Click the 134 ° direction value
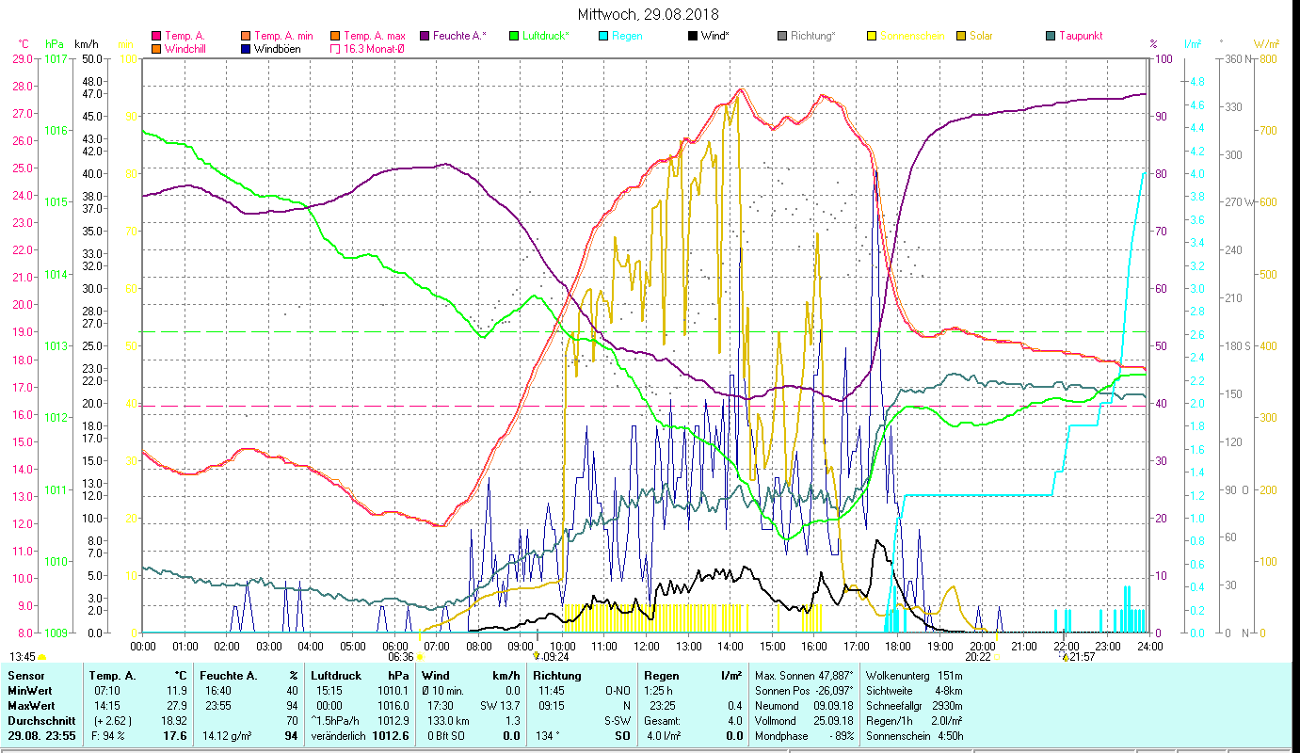This screenshot has width=1300, height=753. [x=547, y=734]
